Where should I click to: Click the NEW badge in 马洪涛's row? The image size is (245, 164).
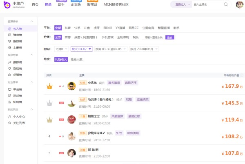61,103
